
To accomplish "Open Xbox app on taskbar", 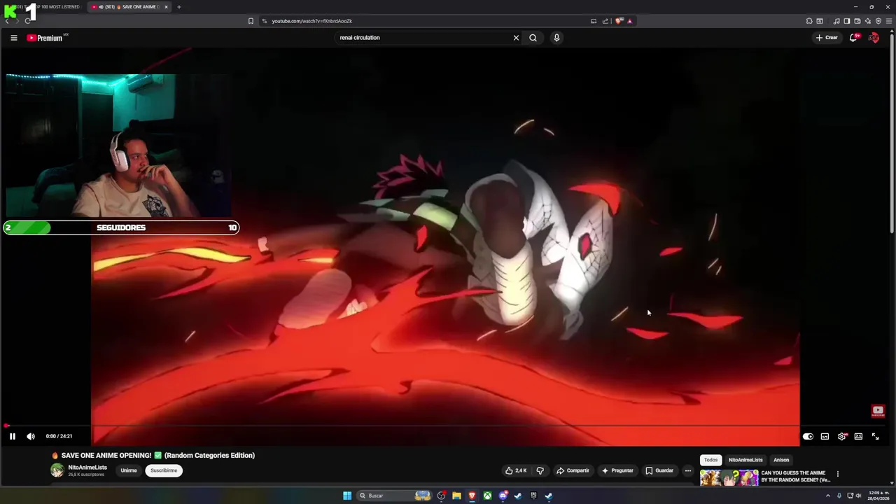I will 487,496.
